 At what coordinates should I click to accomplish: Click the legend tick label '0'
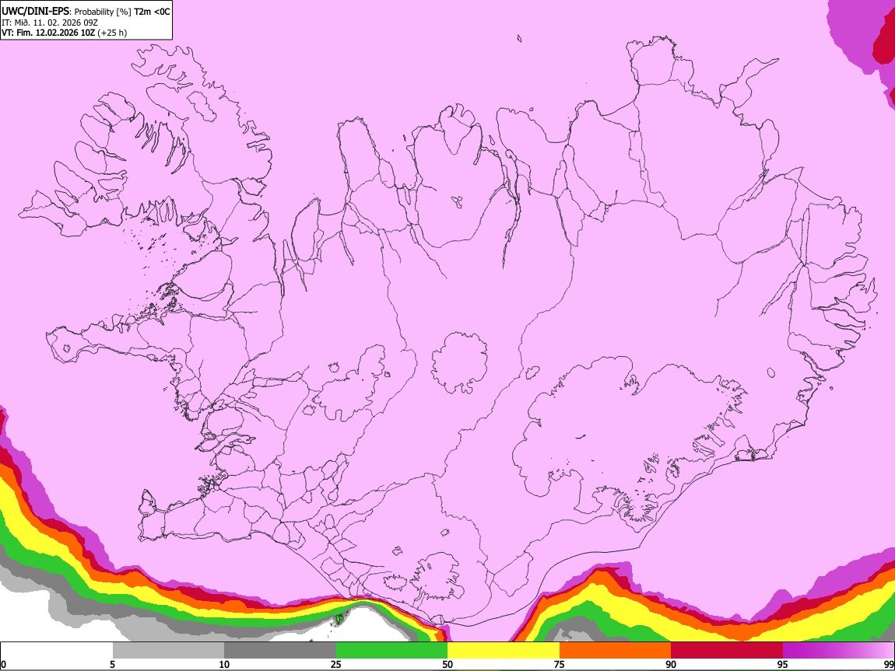(x=3, y=664)
